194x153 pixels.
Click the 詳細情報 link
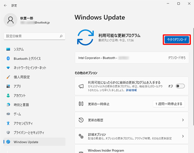[x=132, y=90]
